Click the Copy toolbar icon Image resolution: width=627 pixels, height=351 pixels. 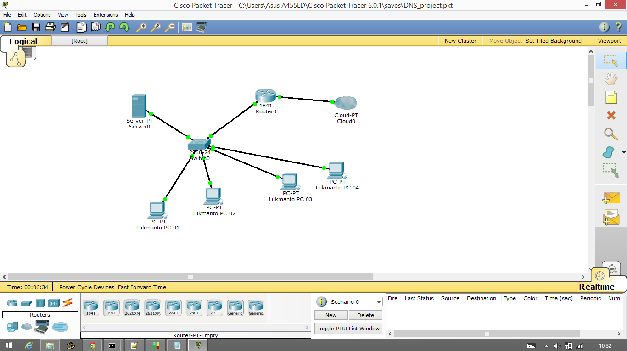tap(81, 27)
